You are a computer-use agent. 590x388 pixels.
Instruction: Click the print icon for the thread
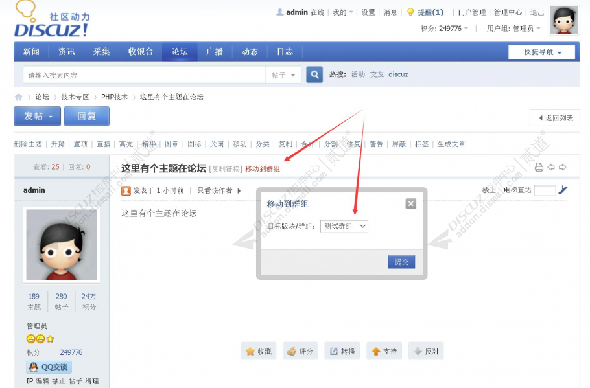coord(539,167)
